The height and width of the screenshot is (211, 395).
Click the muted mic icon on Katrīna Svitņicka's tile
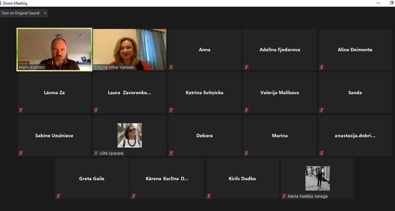(171, 110)
